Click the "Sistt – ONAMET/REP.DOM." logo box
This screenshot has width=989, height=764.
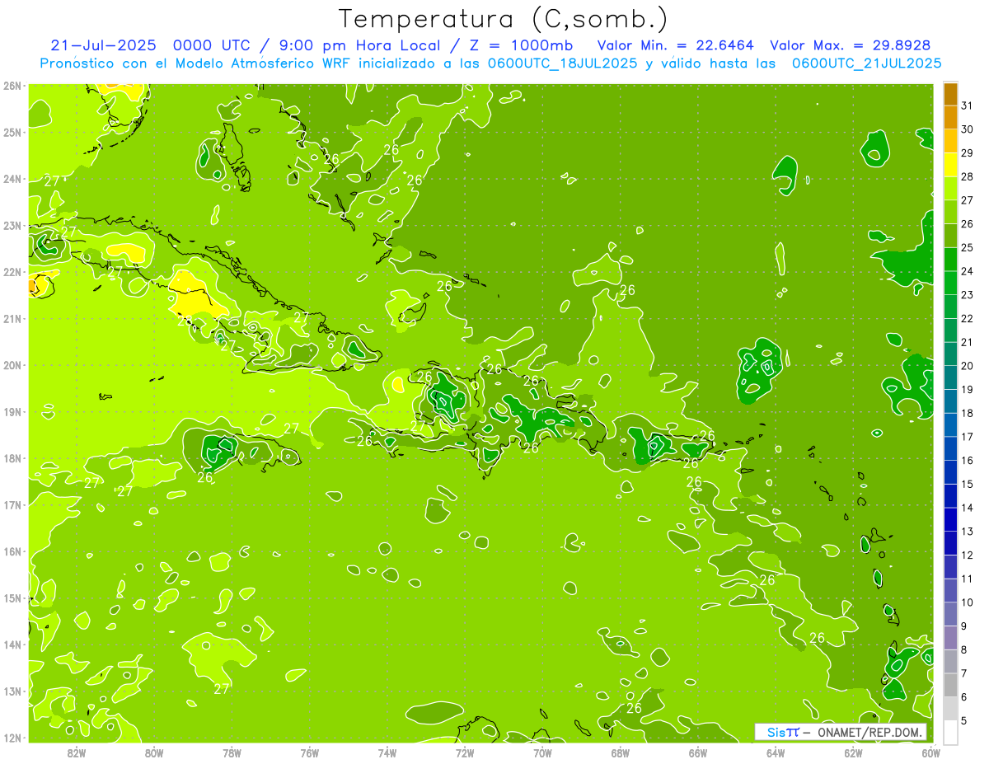point(841,732)
